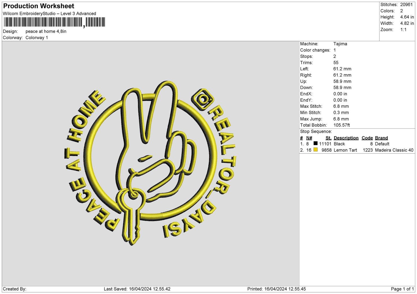This screenshot has height=294, width=417.
Task: Click the Machine value 'Tajima'
Action: coord(340,44)
